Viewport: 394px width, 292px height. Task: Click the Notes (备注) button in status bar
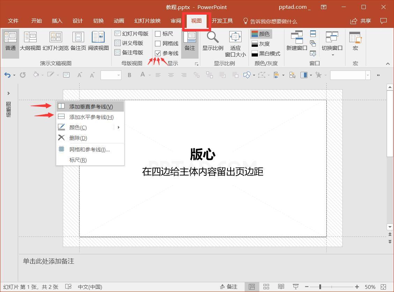click(x=229, y=287)
